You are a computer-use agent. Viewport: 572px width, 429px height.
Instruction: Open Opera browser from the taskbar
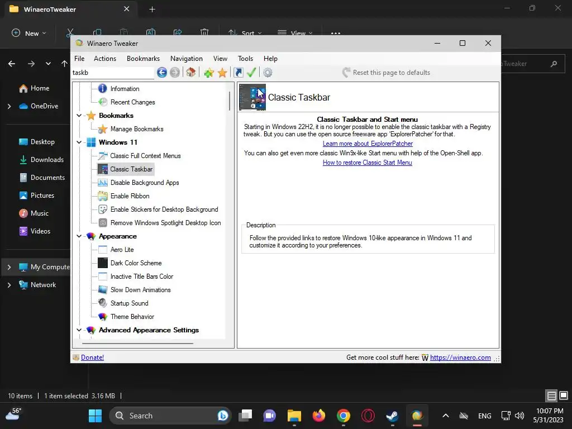368,416
